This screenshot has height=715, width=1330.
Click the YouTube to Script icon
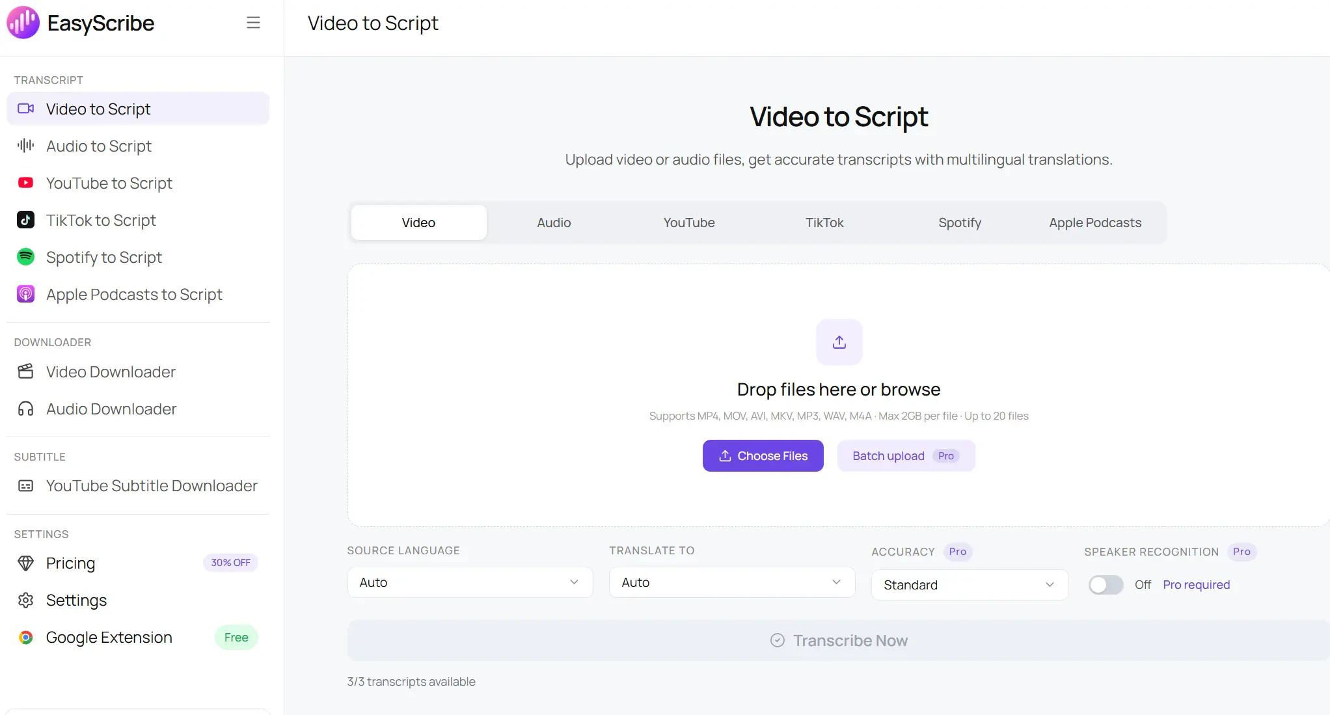[26, 183]
